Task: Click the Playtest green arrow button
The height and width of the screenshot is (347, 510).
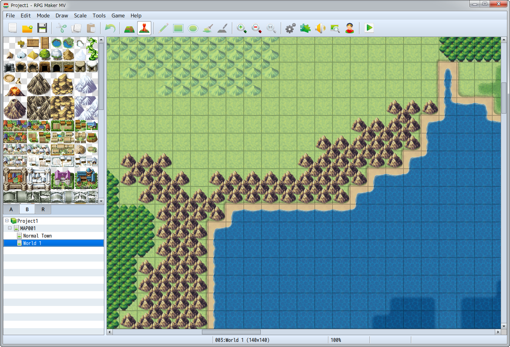Action: (x=369, y=28)
